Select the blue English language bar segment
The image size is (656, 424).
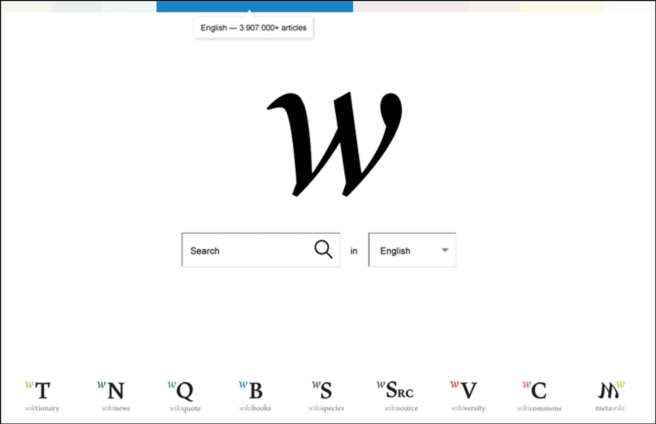tap(254, 6)
